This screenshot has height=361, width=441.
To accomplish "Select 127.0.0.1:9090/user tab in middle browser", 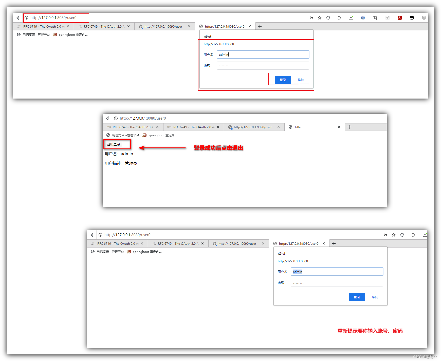I will point(254,127).
